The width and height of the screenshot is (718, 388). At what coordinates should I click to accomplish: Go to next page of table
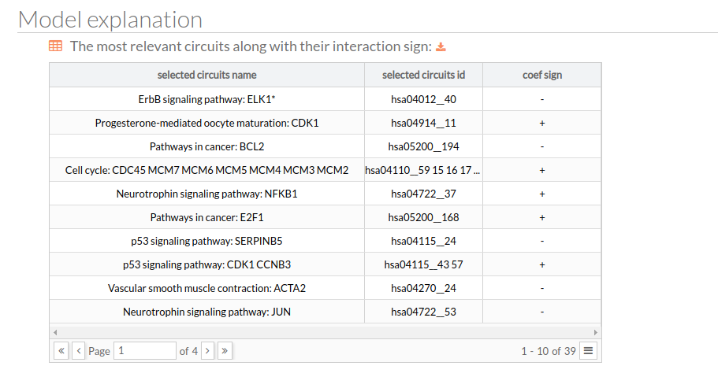tap(207, 351)
